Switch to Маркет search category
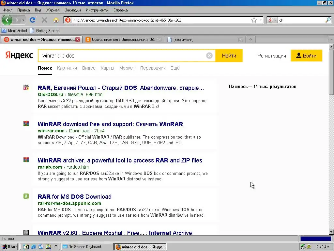Image resolution: width=334 pixels, height=251 pixels. click(x=127, y=68)
